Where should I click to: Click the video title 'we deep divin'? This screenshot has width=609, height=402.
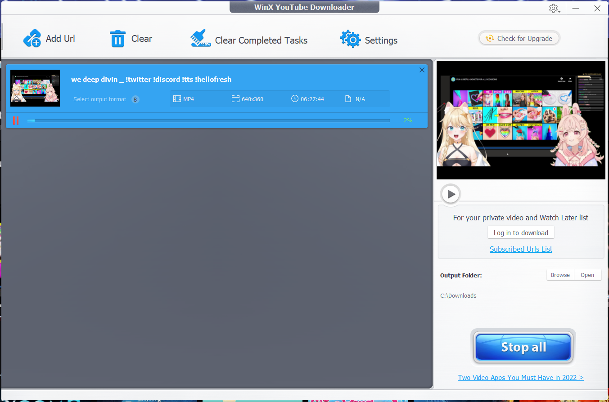[x=151, y=80]
